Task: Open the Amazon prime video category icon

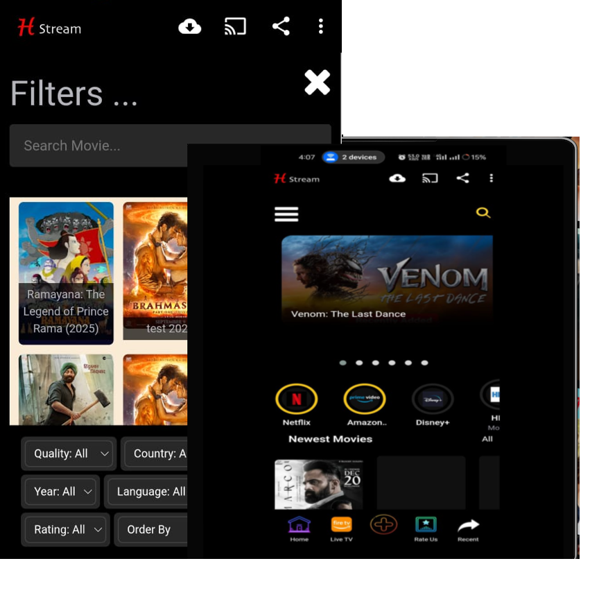Action: point(365,399)
